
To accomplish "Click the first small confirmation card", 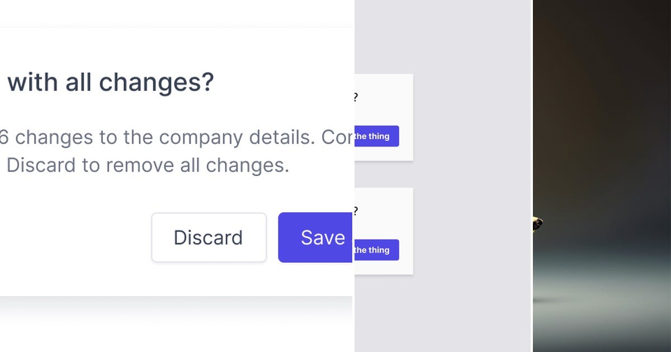I will pyautogui.click(x=383, y=116).
